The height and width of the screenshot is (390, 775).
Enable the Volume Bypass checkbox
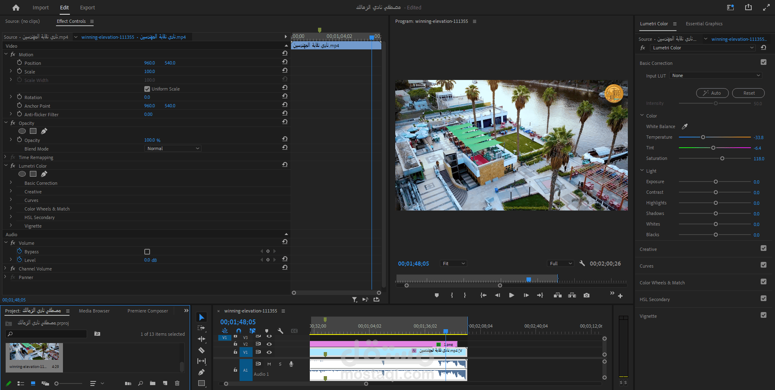[x=147, y=252]
